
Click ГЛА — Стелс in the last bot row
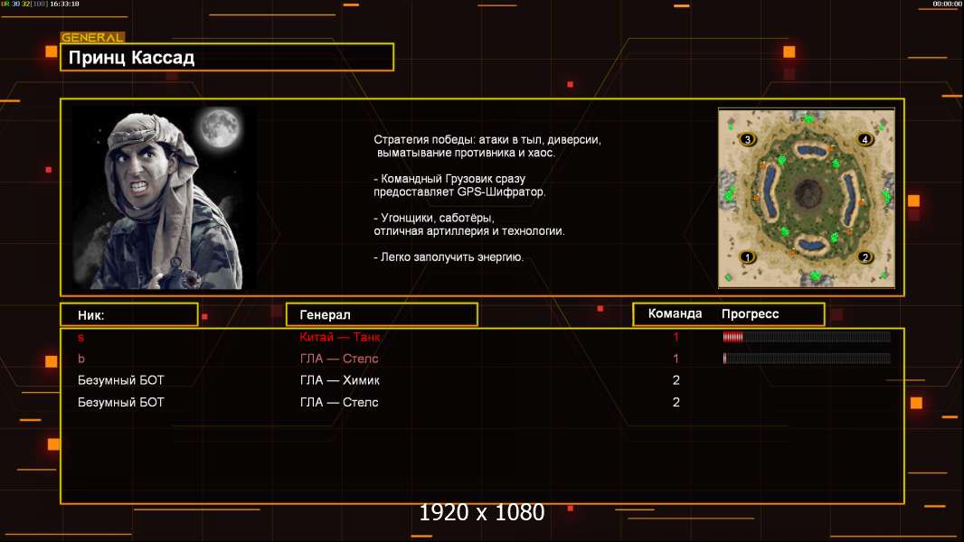(x=339, y=403)
